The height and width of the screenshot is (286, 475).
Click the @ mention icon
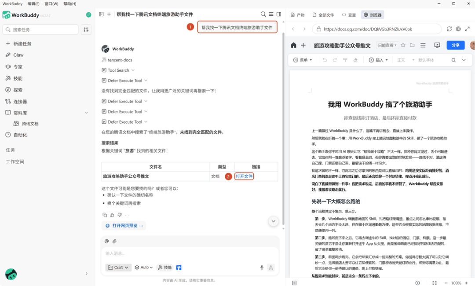[x=106, y=241]
